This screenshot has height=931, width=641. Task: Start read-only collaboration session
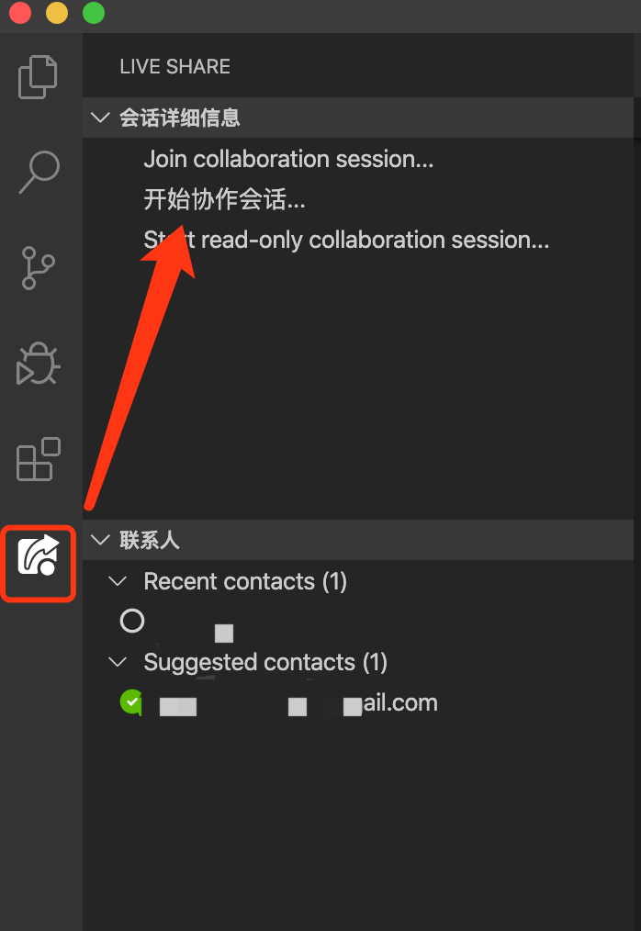click(x=346, y=241)
